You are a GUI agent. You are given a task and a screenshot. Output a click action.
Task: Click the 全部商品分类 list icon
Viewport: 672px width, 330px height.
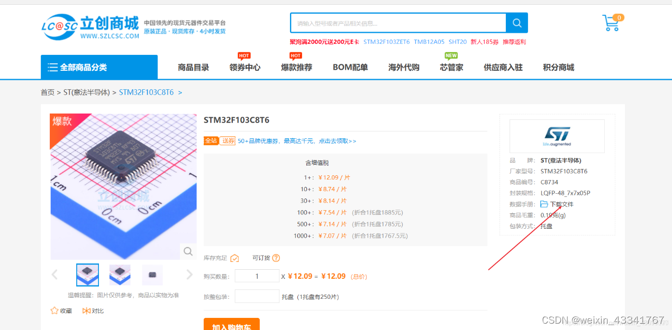(52, 67)
